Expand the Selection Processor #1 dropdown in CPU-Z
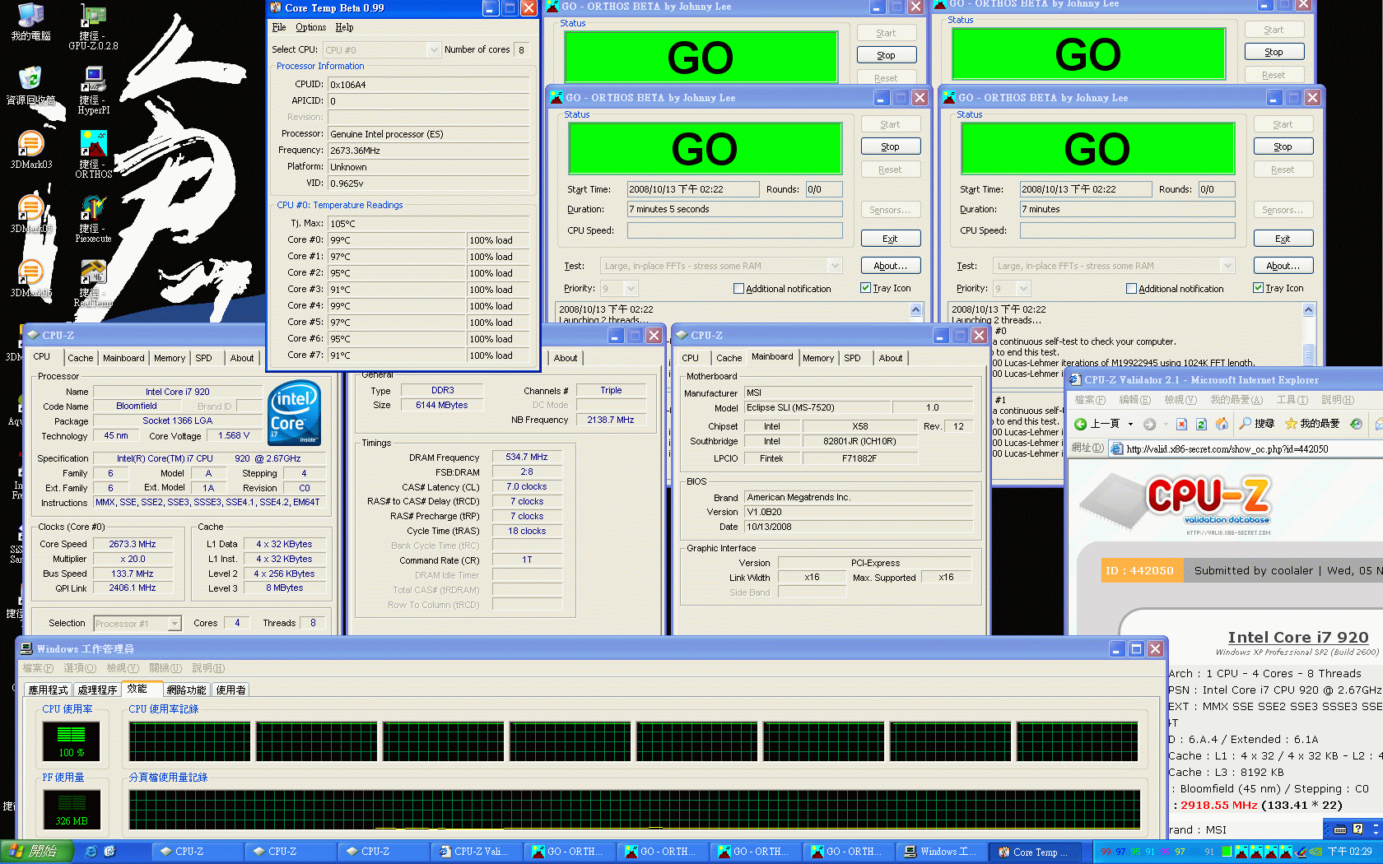1383x864 pixels. 174,624
